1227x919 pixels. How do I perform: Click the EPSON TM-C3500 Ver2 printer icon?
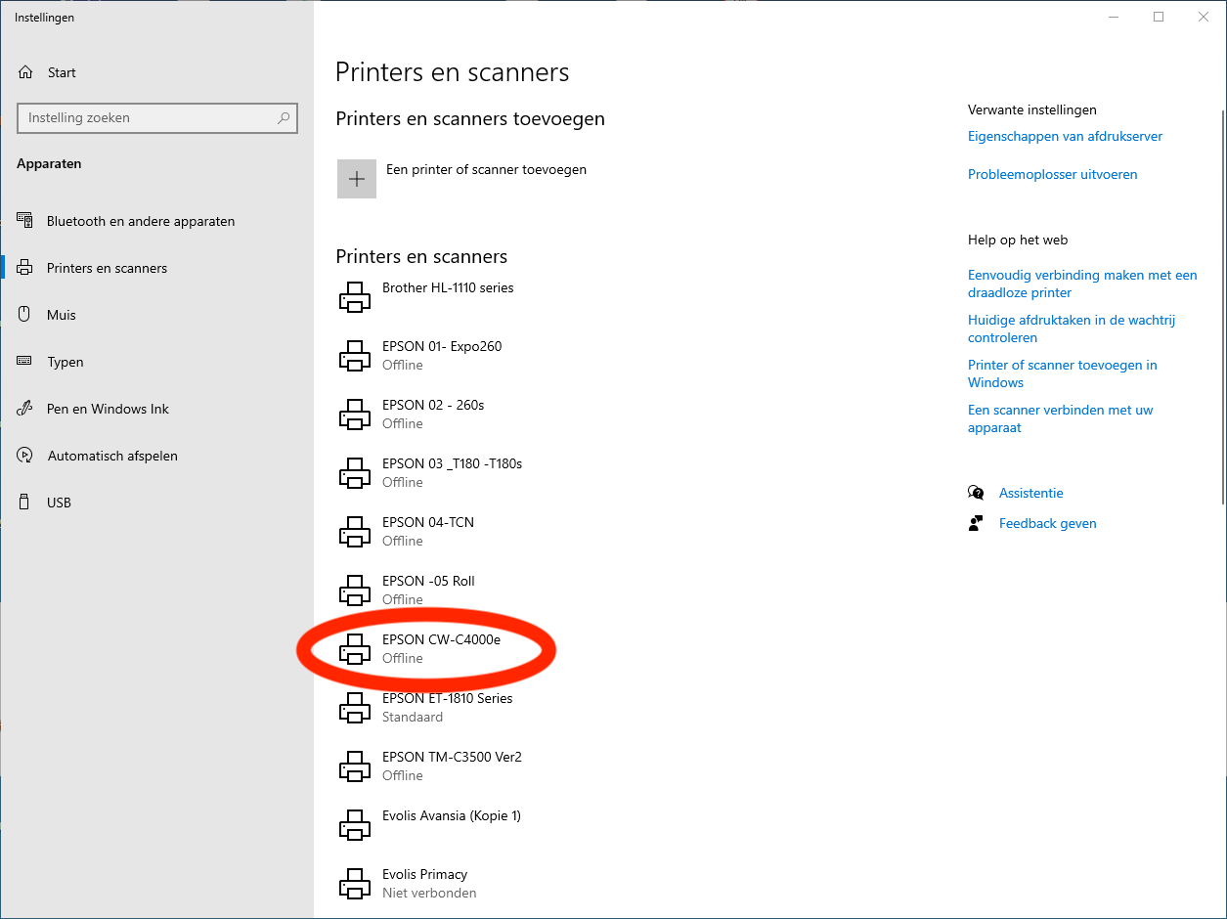click(355, 766)
